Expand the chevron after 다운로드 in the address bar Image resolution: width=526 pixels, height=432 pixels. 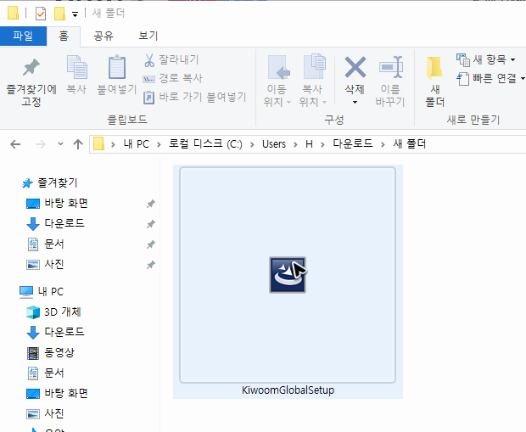click(x=383, y=144)
